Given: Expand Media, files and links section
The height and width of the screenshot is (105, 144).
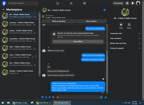Looking at the screenshot, I should pos(125,43).
